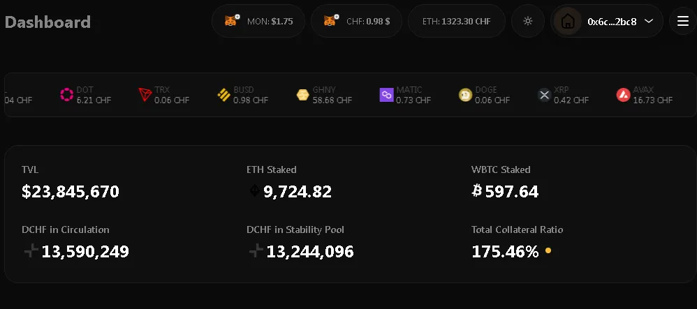
Task: Click the Tron TRX ticker icon
Action: 145,95
